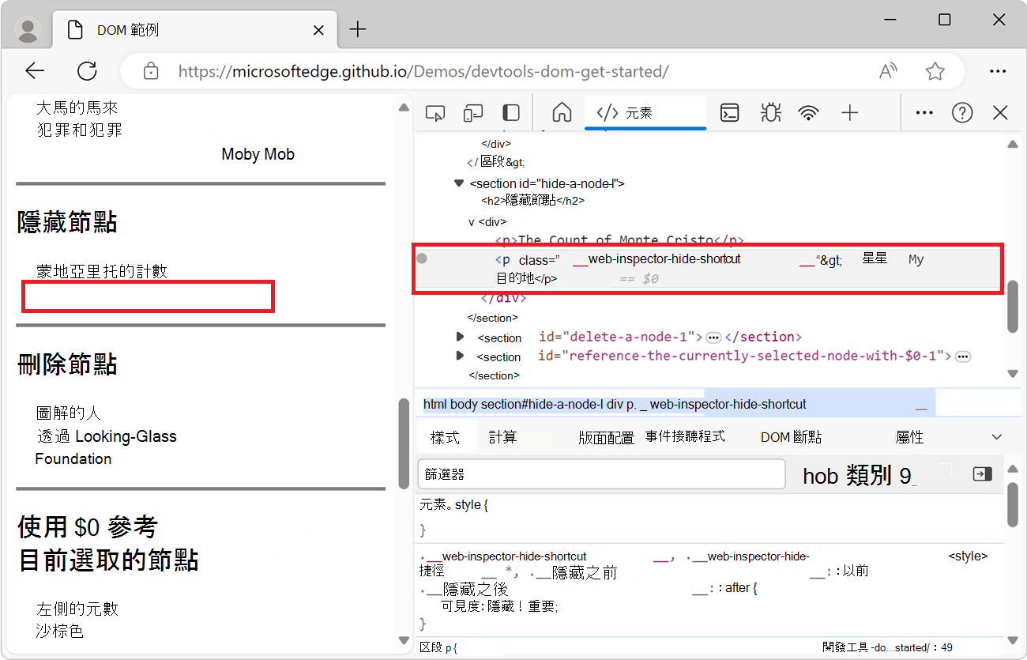This screenshot has width=1027, height=660.
Task: Switch to the DOM 斷點 tab
Action: pos(791,437)
